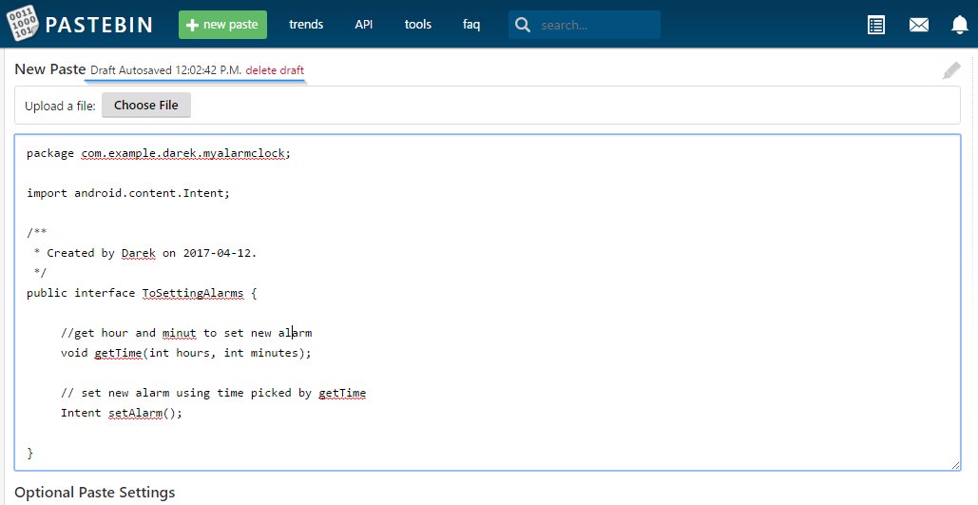Viewport: 978px width, 505px height.
Task: Click the search magnifier icon
Action: 523,25
